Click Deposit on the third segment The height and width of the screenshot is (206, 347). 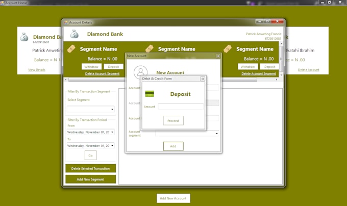coord(270,67)
